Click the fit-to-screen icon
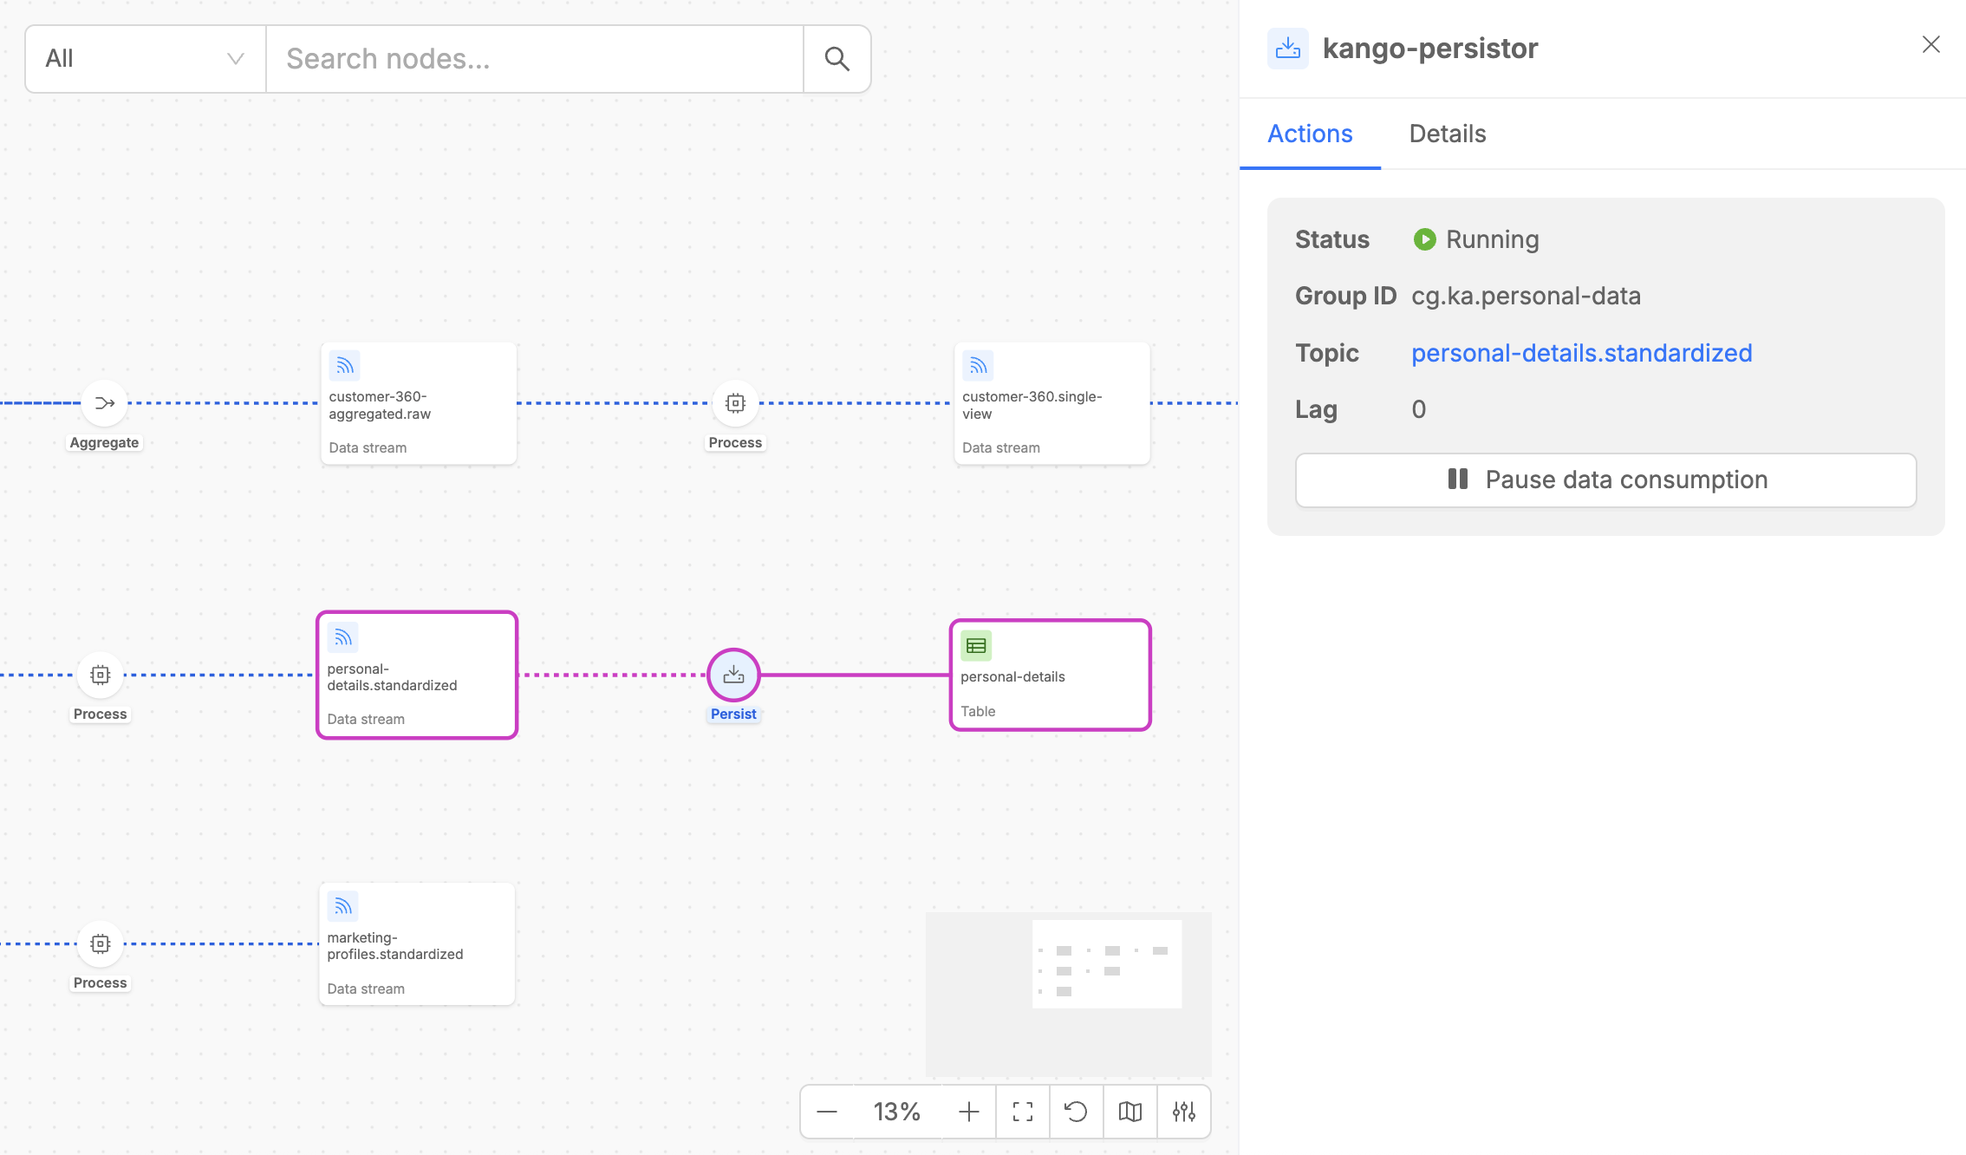Screen dimensions: 1966x1155 pos(1023,1112)
